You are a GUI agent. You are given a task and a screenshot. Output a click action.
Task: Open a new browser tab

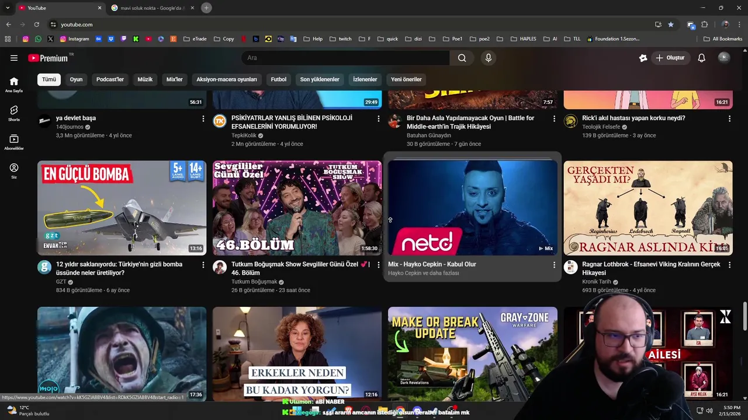[x=206, y=8]
